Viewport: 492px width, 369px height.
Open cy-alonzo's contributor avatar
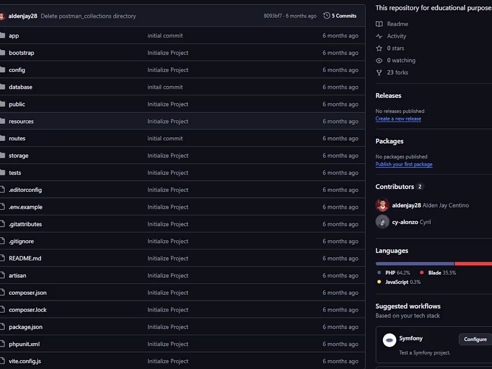(x=382, y=221)
